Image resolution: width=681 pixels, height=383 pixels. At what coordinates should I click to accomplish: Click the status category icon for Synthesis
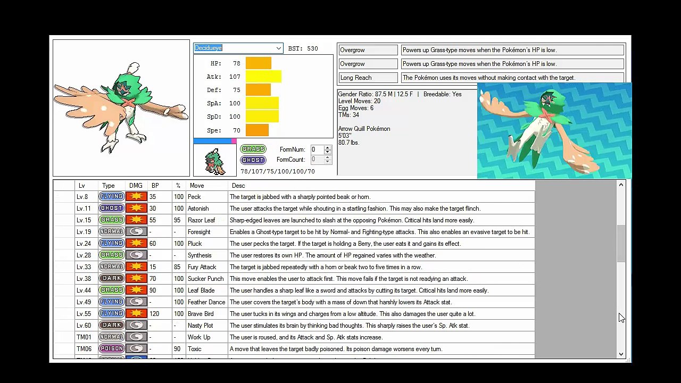tap(136, 255)
